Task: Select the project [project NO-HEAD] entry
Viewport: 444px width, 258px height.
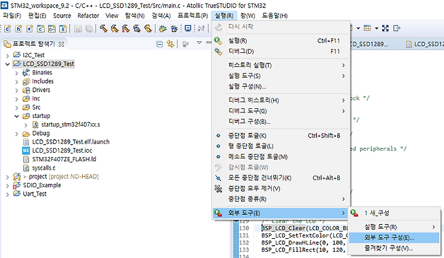Action: point(56,177)
